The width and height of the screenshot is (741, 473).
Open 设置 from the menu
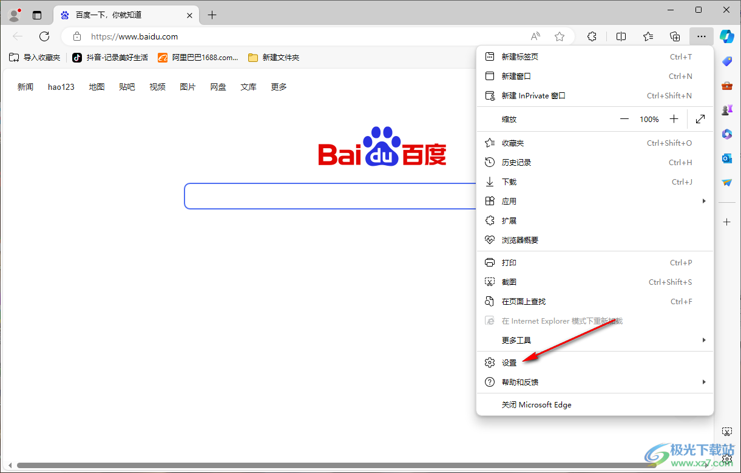595,362
